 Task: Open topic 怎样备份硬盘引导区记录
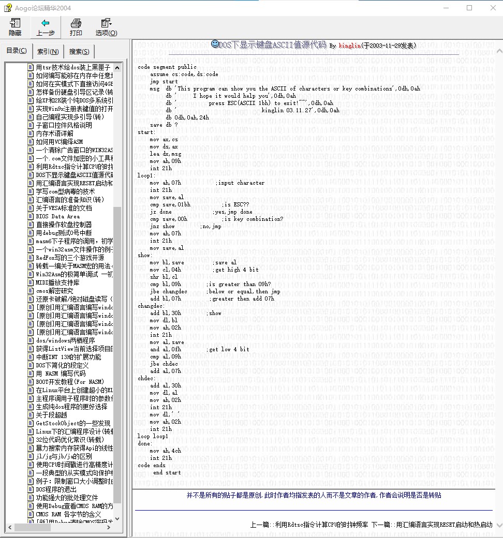coord(74,92)
